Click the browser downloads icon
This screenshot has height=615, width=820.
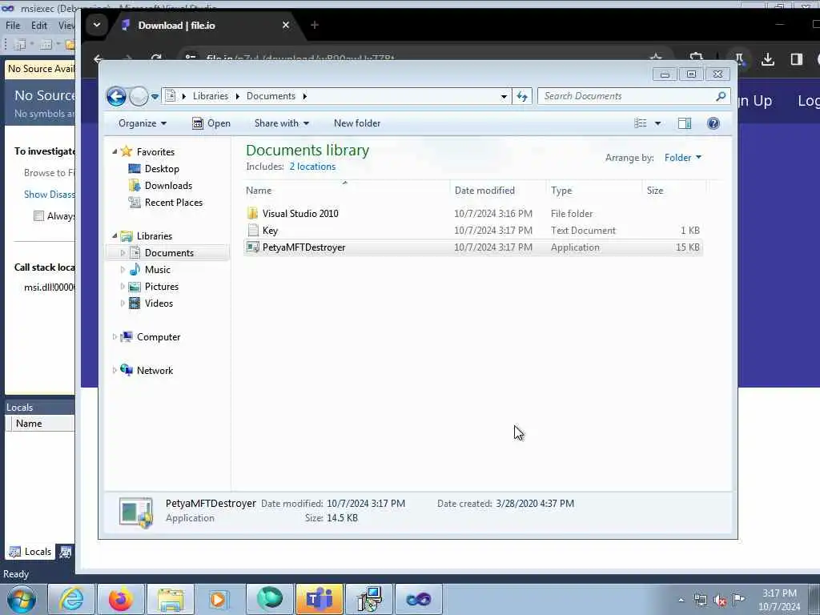768,59
